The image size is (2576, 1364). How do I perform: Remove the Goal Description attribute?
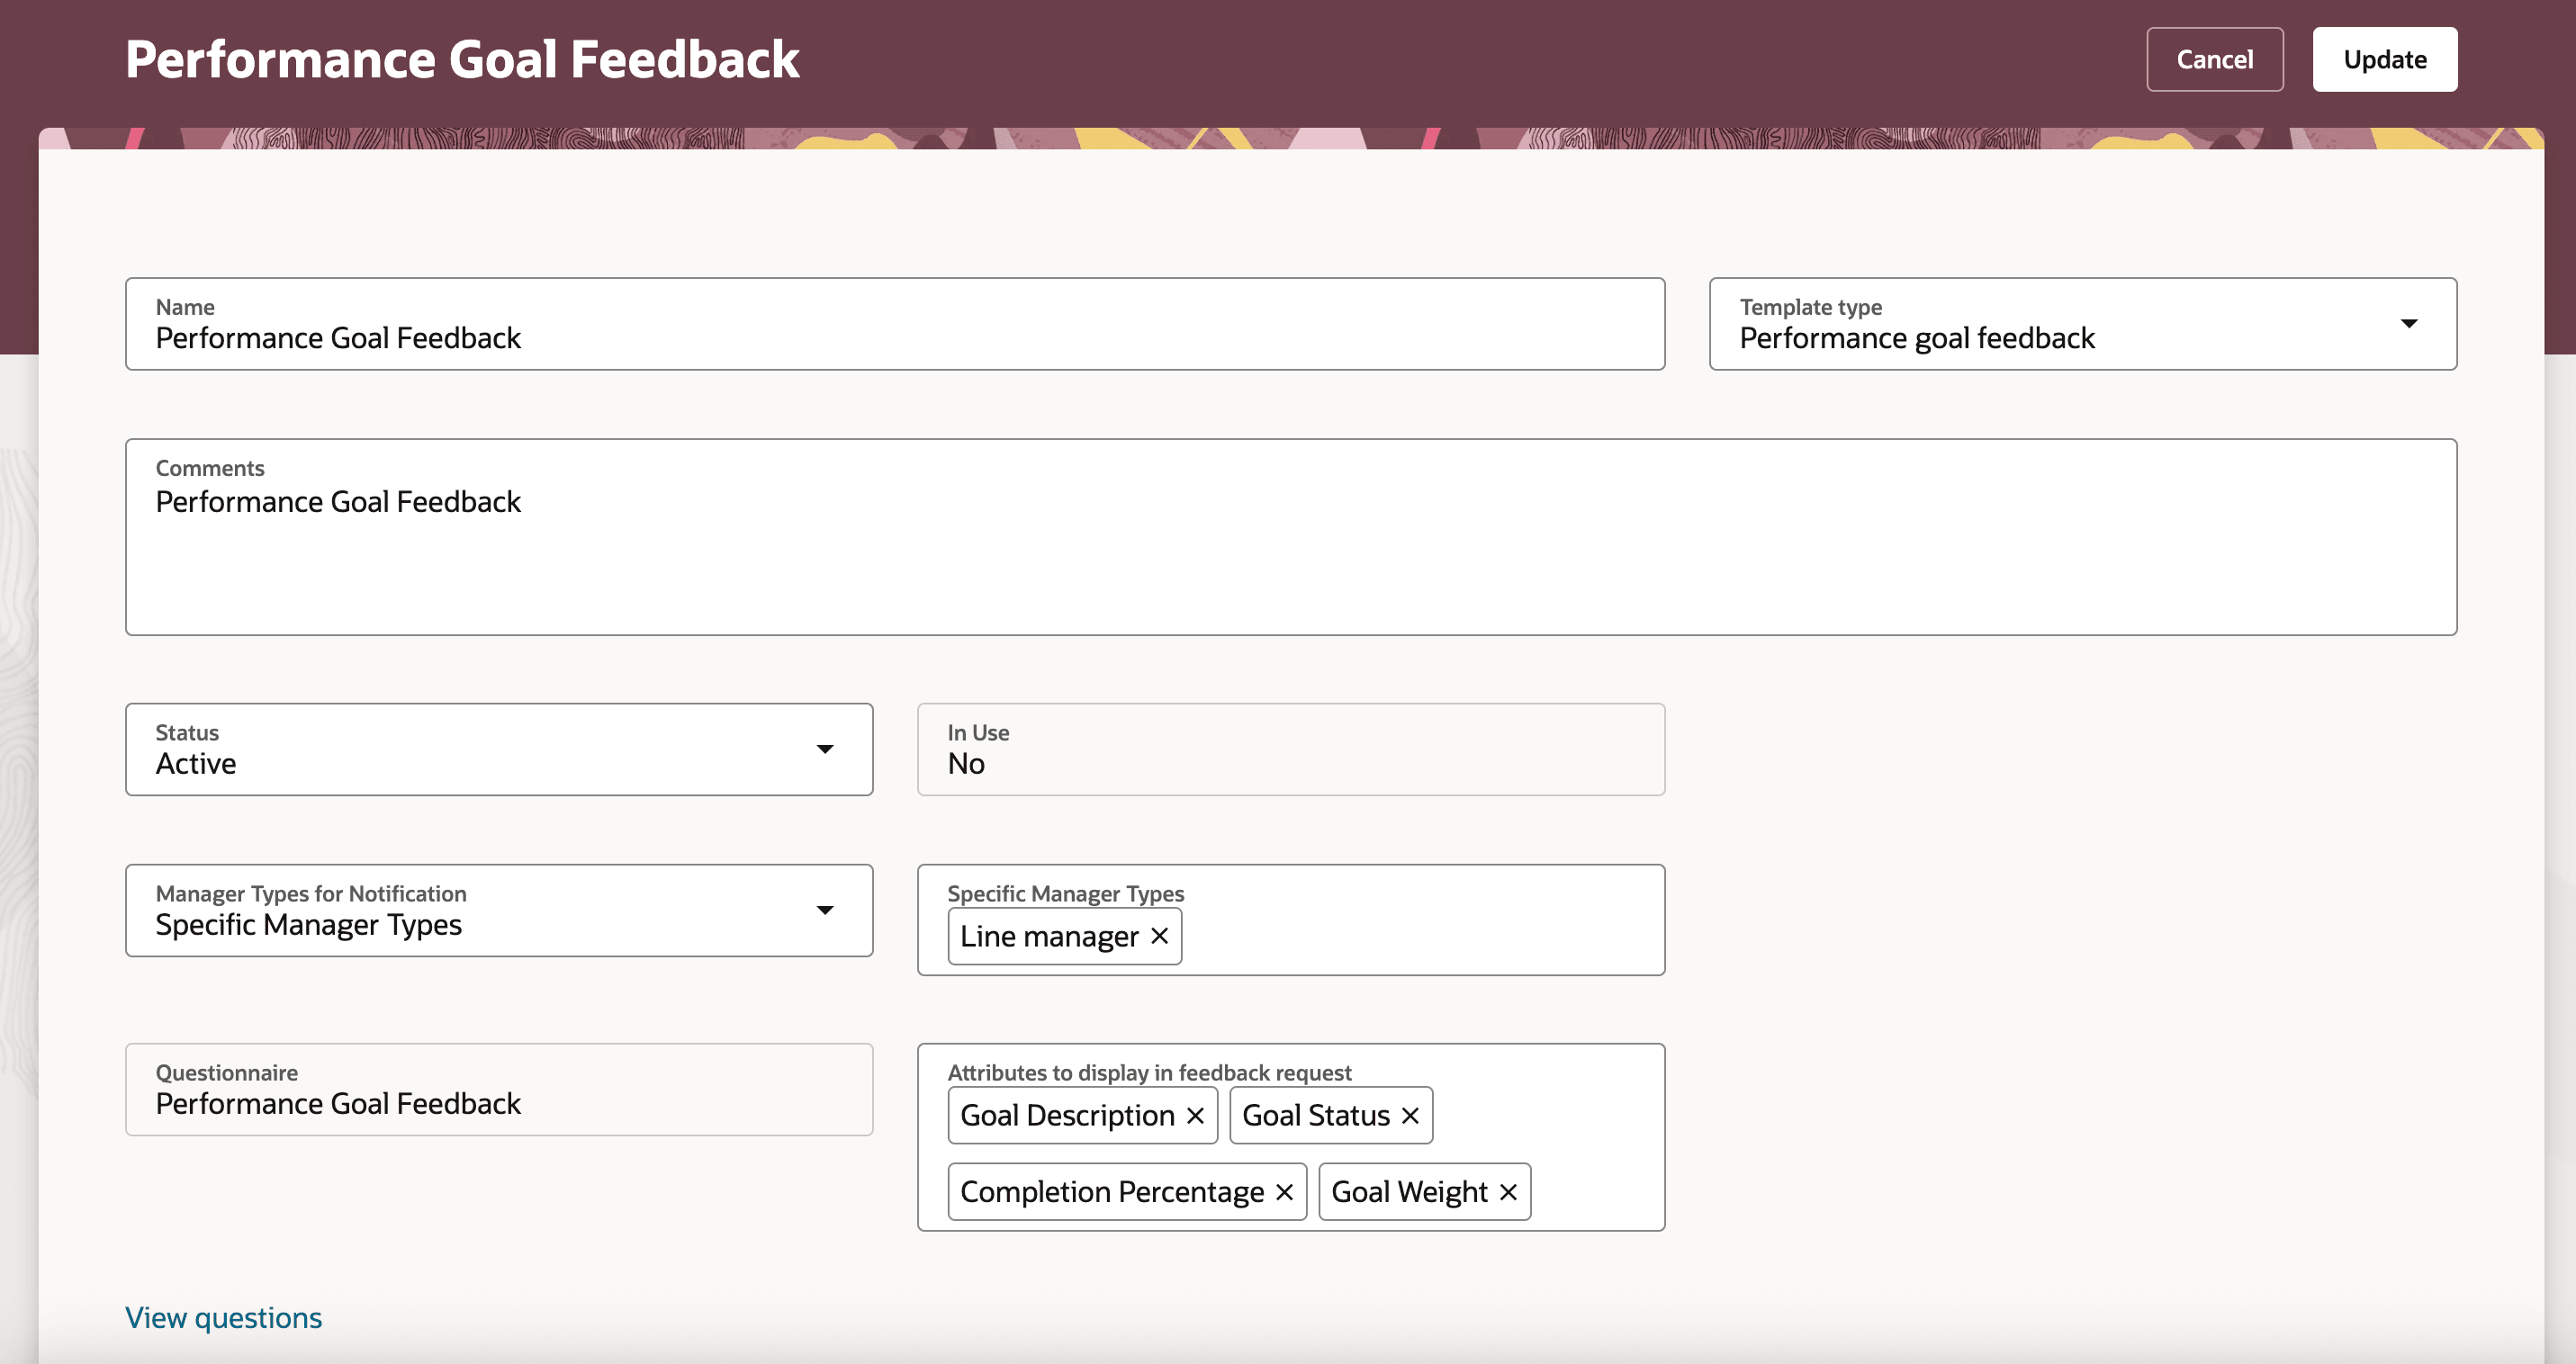click(1196, 1115)
